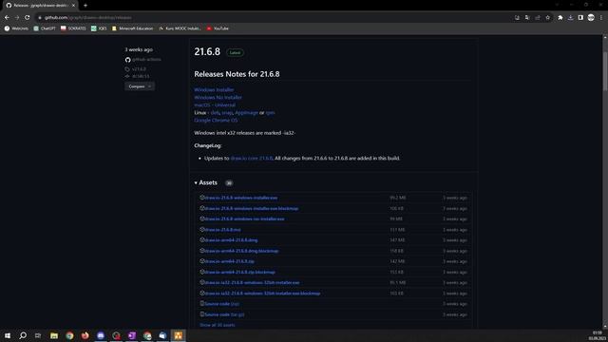Download draw.io-arm64-21.6.8.dmg.blockmap asset
The image size is (608, 342).
click(241, 251)
